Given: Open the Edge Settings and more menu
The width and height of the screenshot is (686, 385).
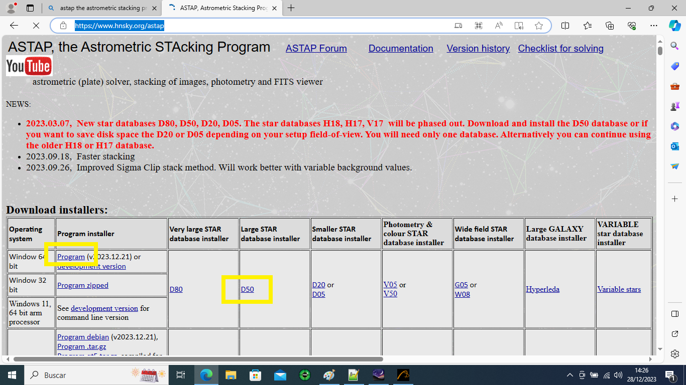Looking at the screenshot, I should 653,26.
